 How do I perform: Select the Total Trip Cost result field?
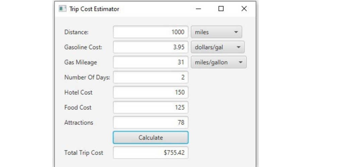(151, 153)
